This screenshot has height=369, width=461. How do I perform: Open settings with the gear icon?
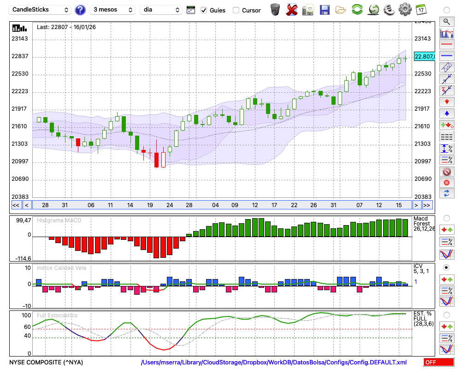point(405,10)
